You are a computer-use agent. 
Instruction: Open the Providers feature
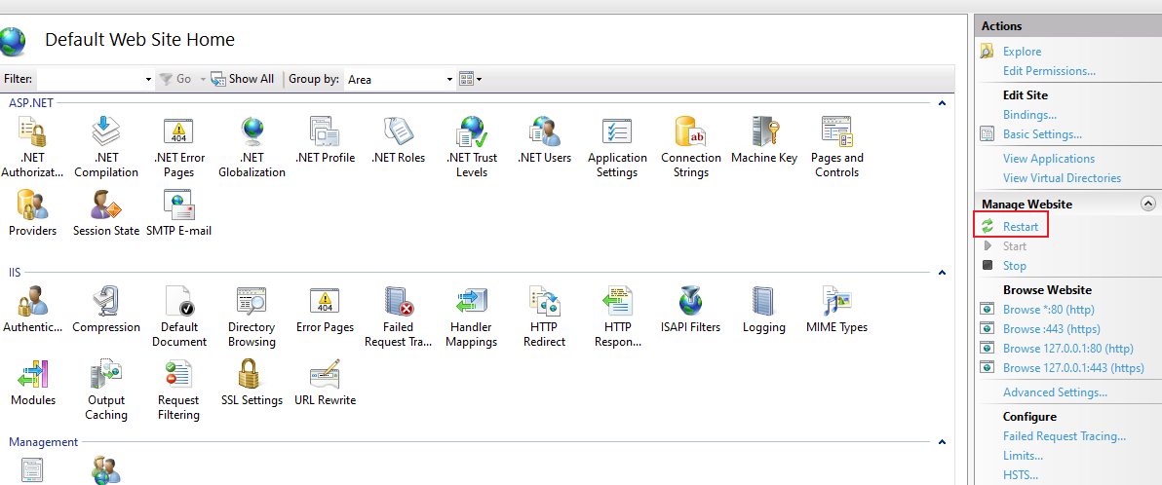[32, 213]
